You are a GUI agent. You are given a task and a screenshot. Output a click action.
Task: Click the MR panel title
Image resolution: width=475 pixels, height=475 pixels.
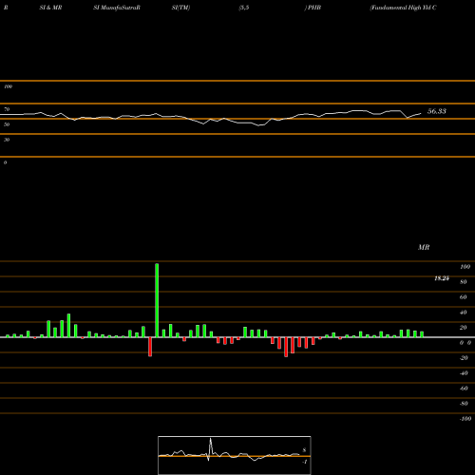click(x=424, y=247)
